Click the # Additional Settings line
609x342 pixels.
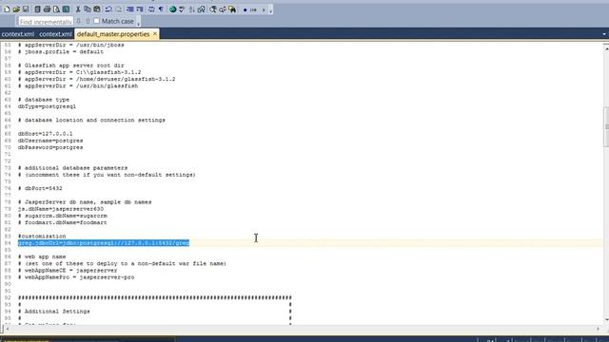pos(54,312)
